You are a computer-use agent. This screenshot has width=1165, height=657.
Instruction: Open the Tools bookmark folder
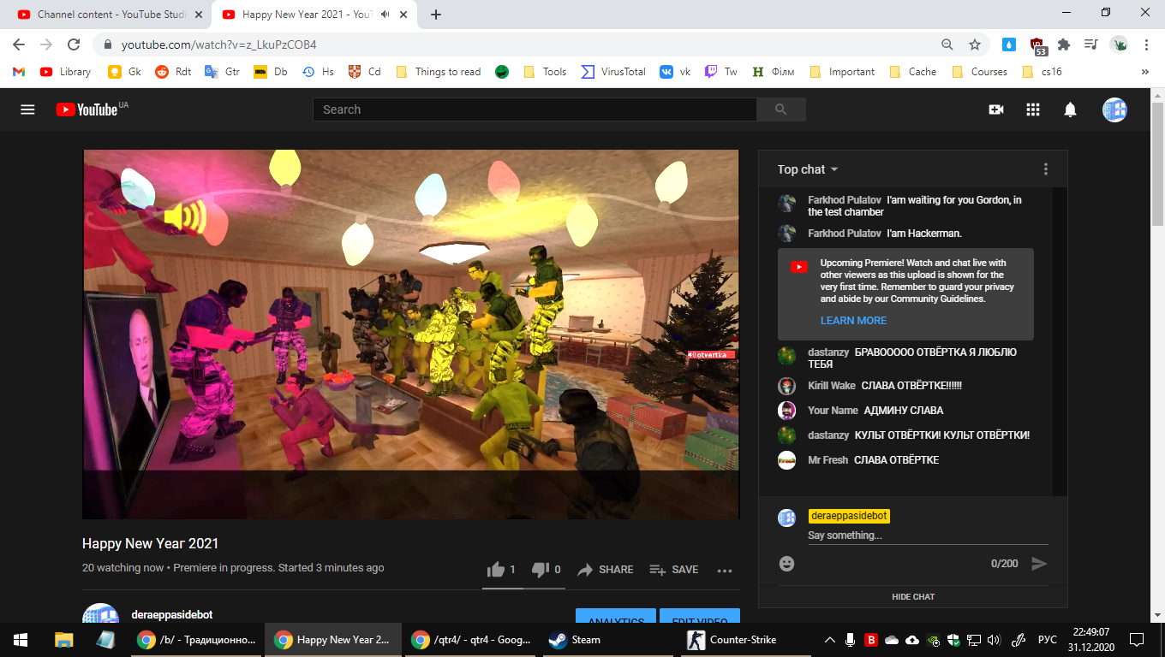545,72
